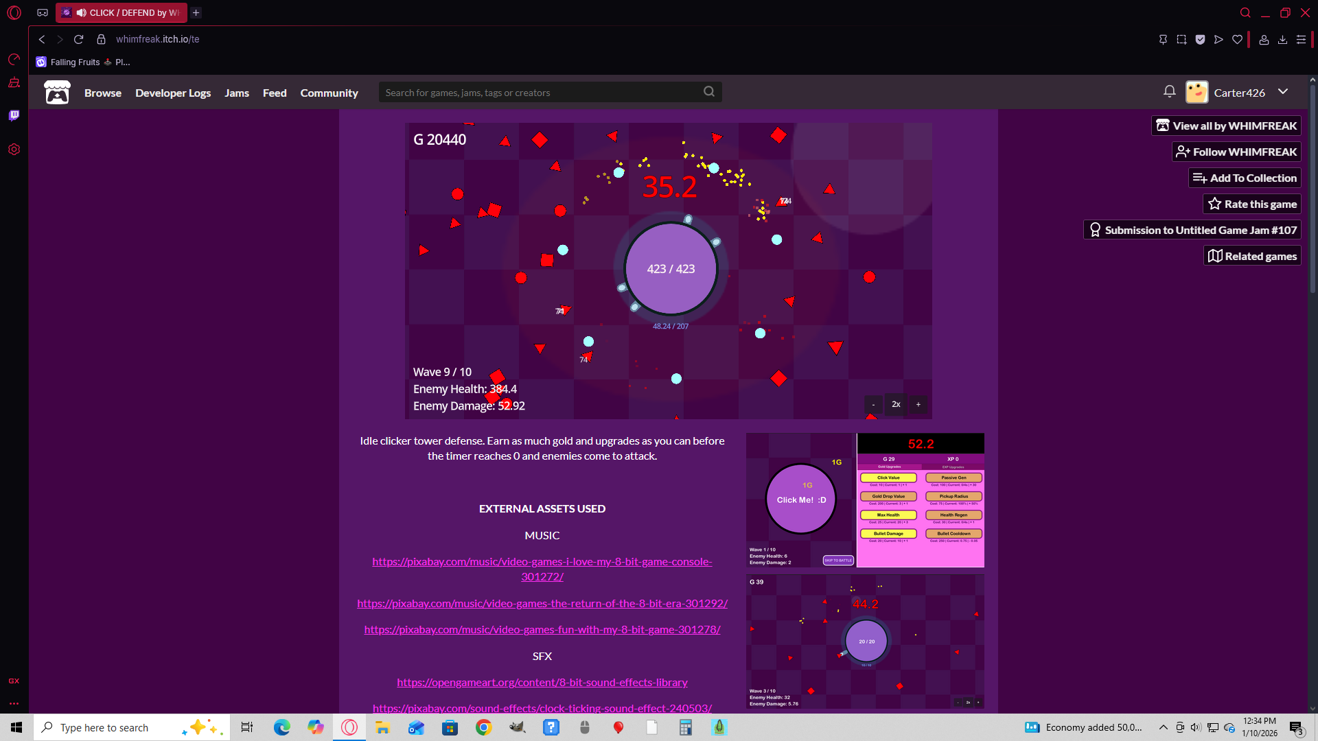
Task: Reload the current page
Action: tap(78, 39)
